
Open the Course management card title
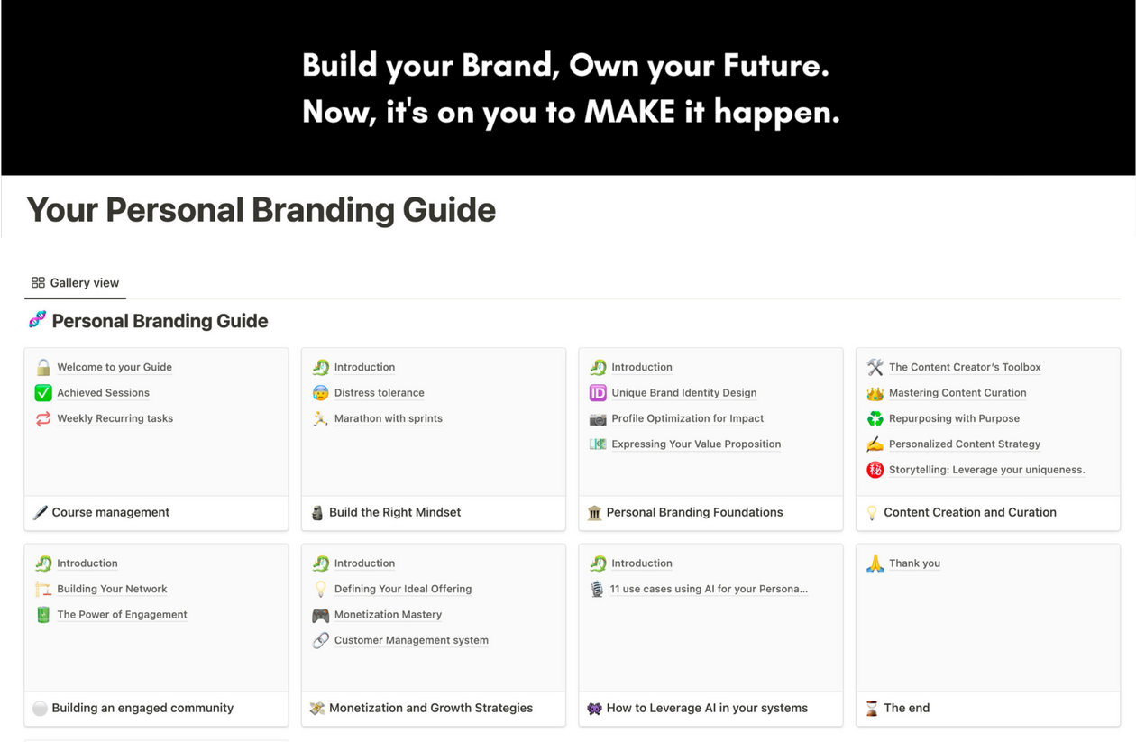(111, 512)
